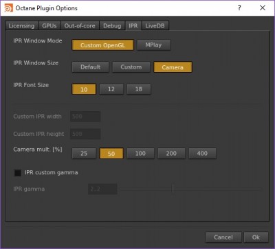Open the Out-of-core tab
The height and width of the screenshot is (249, 275).
[x=80, y=25]
